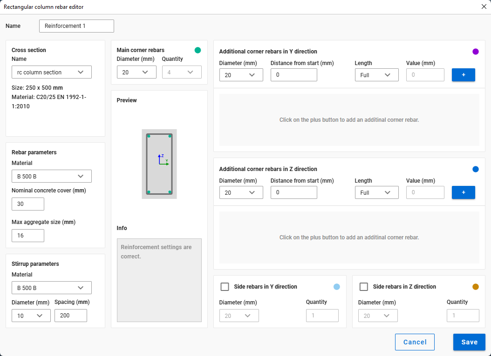Screen dimensions: 491x356
Task: Click the green Main corner rebars color dot
Action: click(198, 50)
